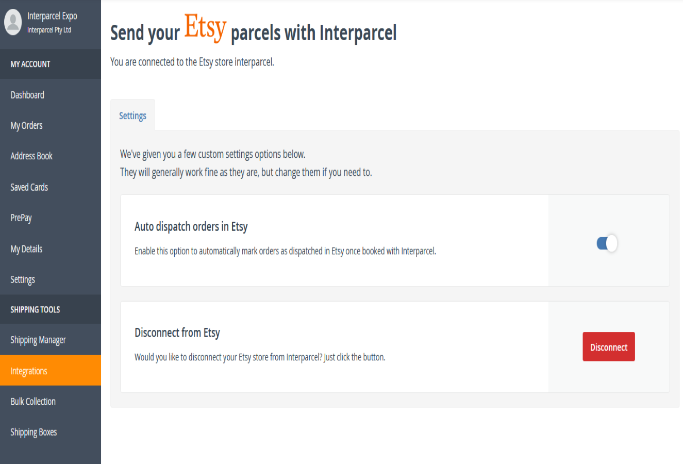Click the user profile avatar icon
The width and height of the screenshot is (683, 464).
[x=13, y=22]
